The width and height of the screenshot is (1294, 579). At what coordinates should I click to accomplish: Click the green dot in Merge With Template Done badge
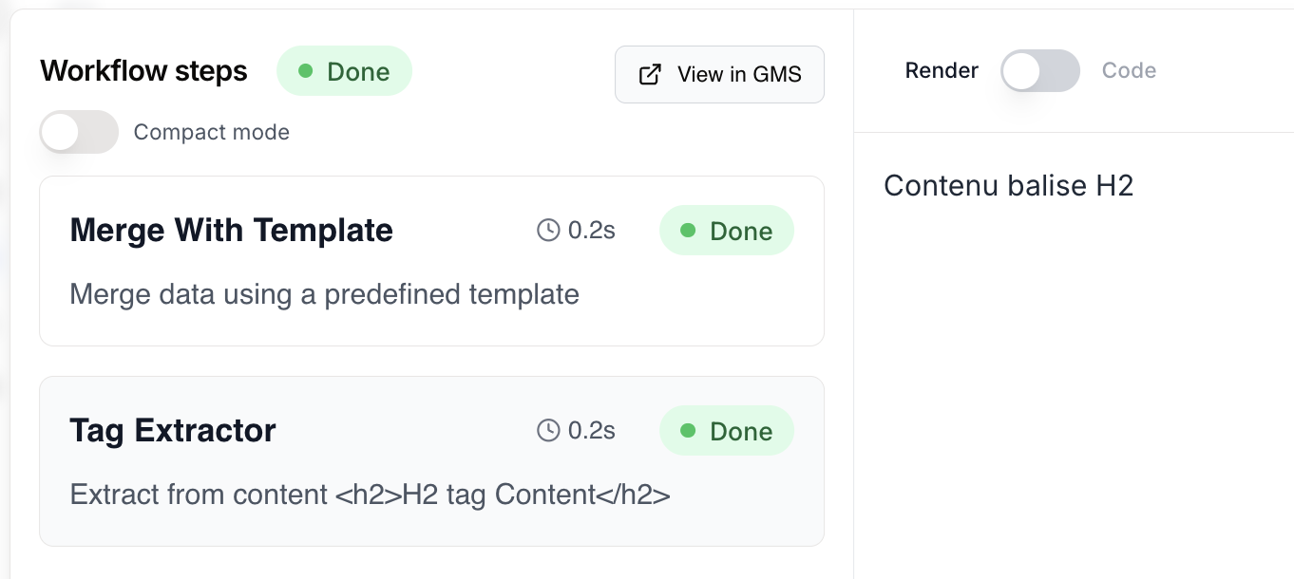(x=687, y=231)
